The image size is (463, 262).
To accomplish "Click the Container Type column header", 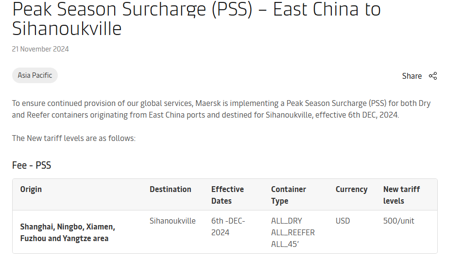I will coord(288,195).
